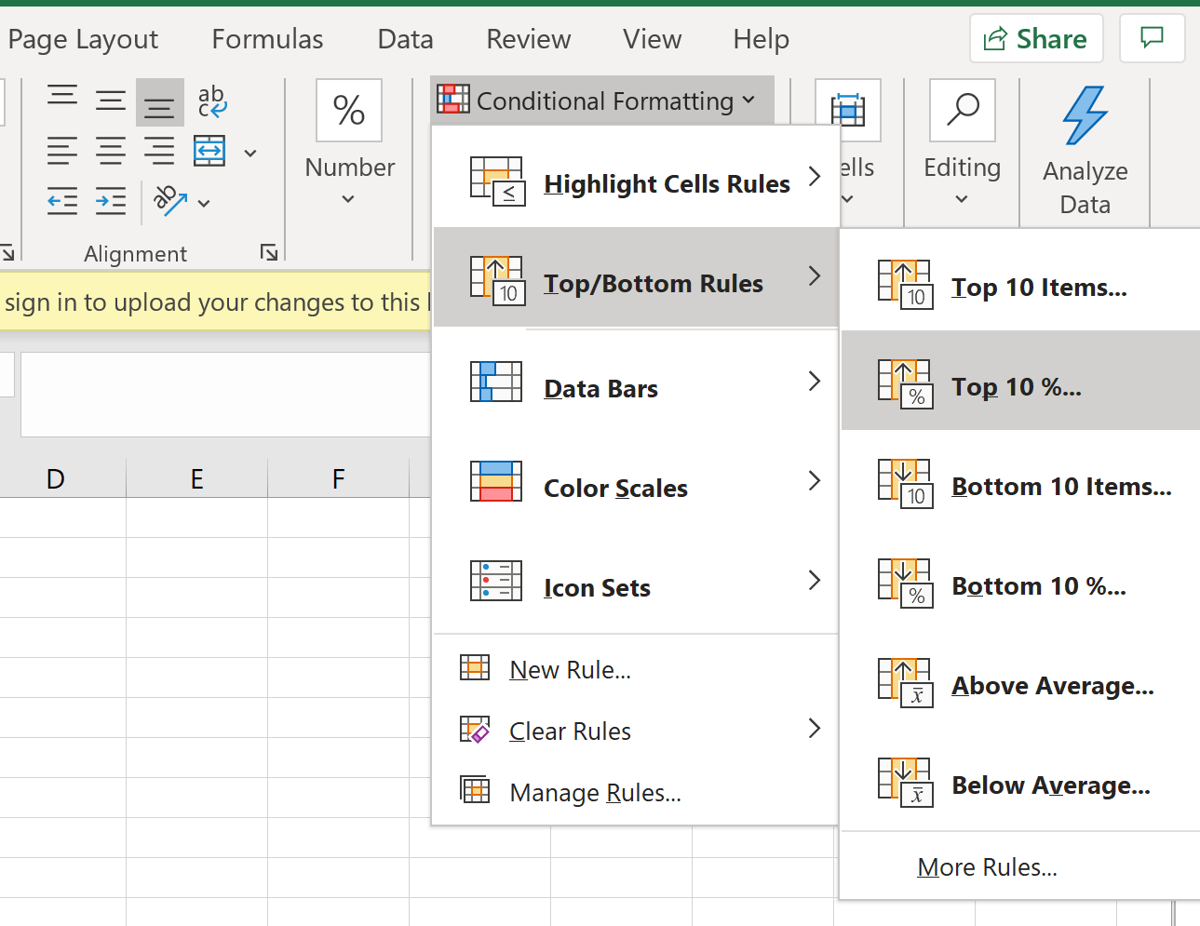Increase the cell indent
The height and width of the screenshot is (926, 1200).
[111, 202]
